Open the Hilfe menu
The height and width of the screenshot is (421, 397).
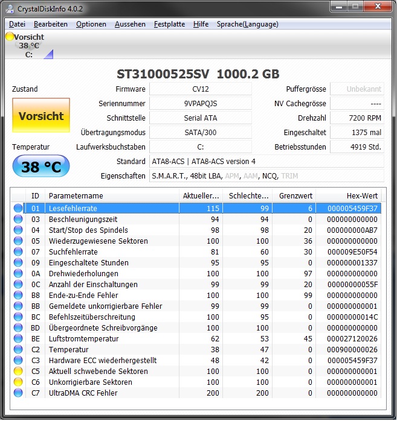coord(201,24)
